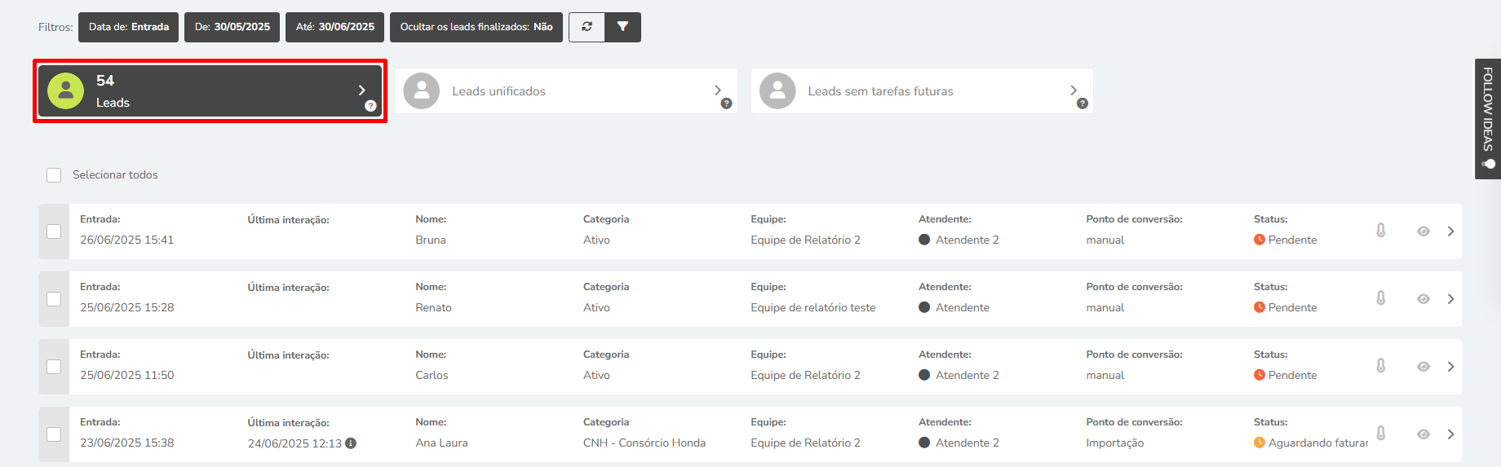1501x467 pixels.
Task: Click the help icon on the Leads sem tarefas futuras card
Action: 1082,104
